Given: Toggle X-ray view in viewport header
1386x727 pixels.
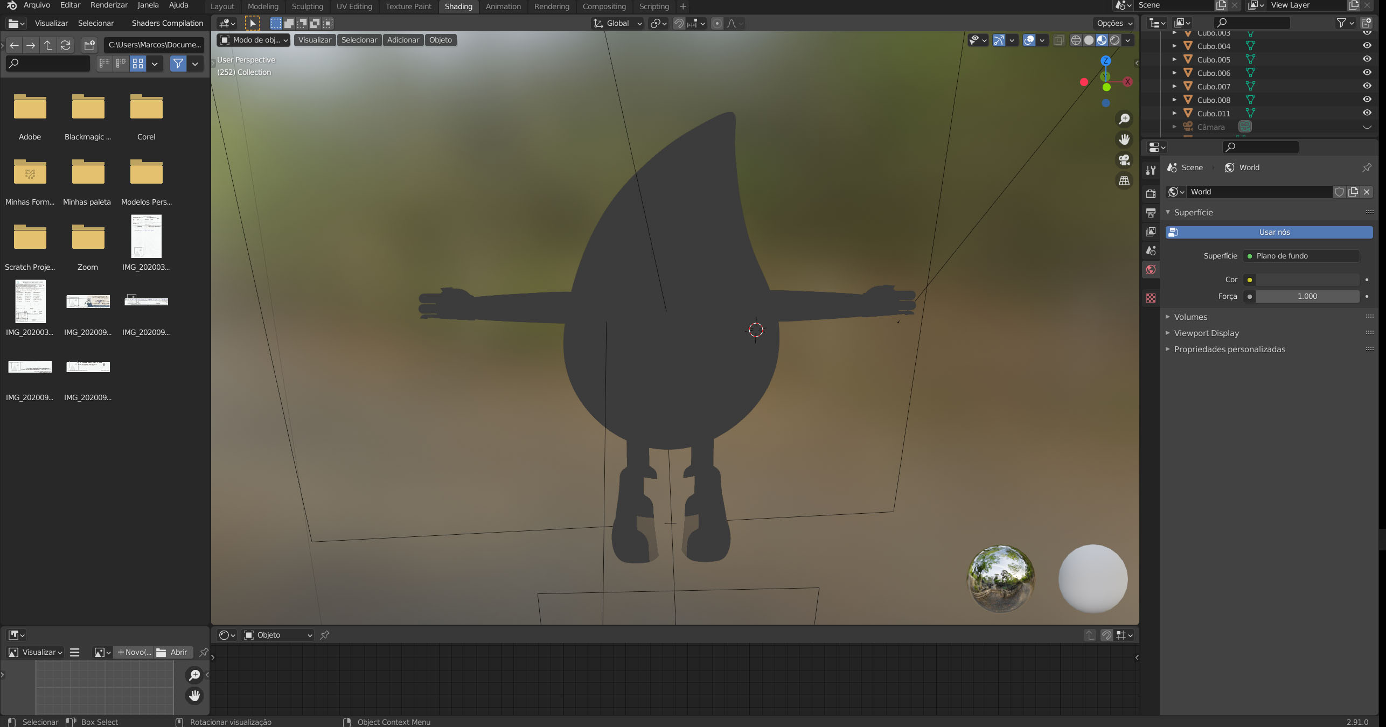Looking at the screenshot, I should pyautogui.click(x=1059, y=40).
